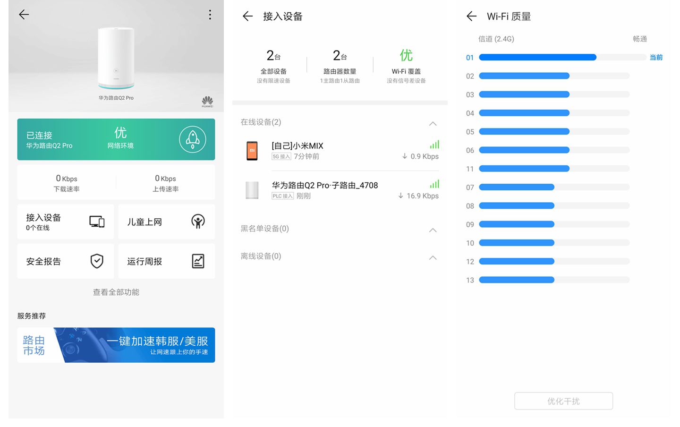Click the 优化干扰 optimize interference button
Screen dimensions: 680x427
pos(563,401)
